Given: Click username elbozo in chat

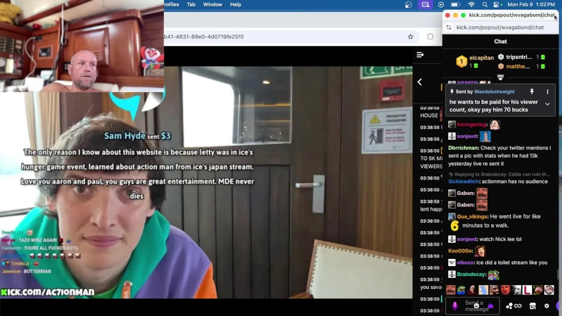Looking at the screenshot, I should click(x=465, y=262).
